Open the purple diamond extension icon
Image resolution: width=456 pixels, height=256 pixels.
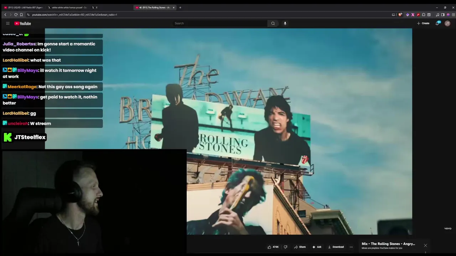[x=408, y=15]
